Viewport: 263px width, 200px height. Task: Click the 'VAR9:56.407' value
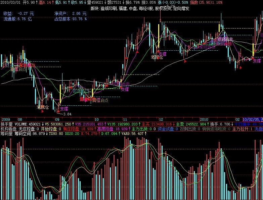[x=132, y=134]
